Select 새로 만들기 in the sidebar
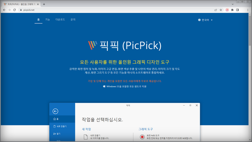The image size is (252, 142). 62,127
